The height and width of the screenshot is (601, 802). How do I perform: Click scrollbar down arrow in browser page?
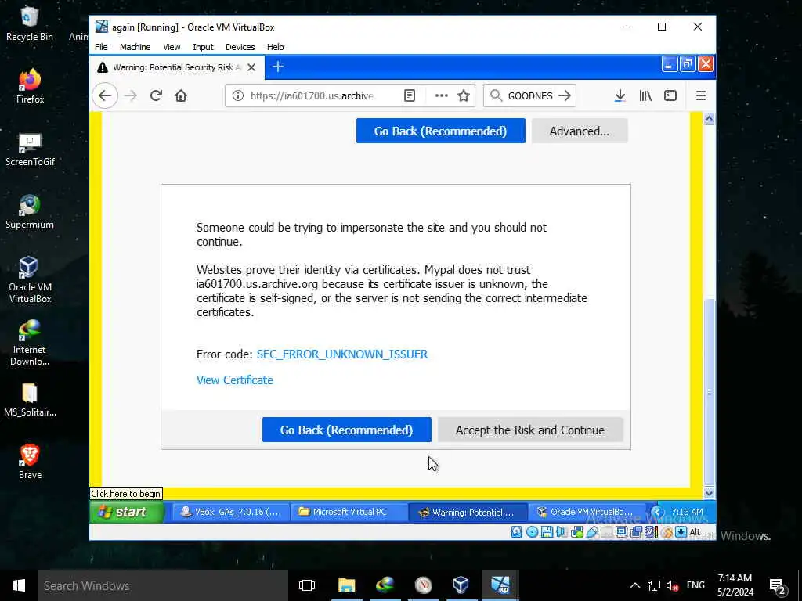[x=709, y=493]
